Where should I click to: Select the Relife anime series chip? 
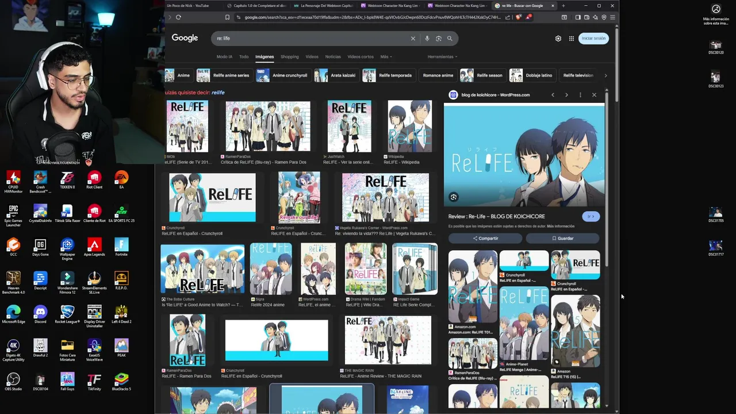click(x=224, y=75)
